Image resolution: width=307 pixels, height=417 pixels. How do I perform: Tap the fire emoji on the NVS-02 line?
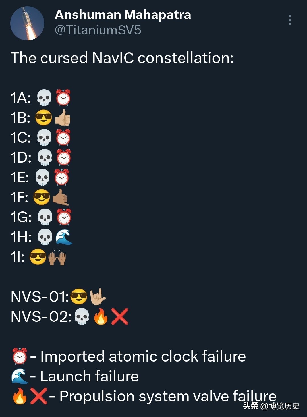(x=101, y=317)
